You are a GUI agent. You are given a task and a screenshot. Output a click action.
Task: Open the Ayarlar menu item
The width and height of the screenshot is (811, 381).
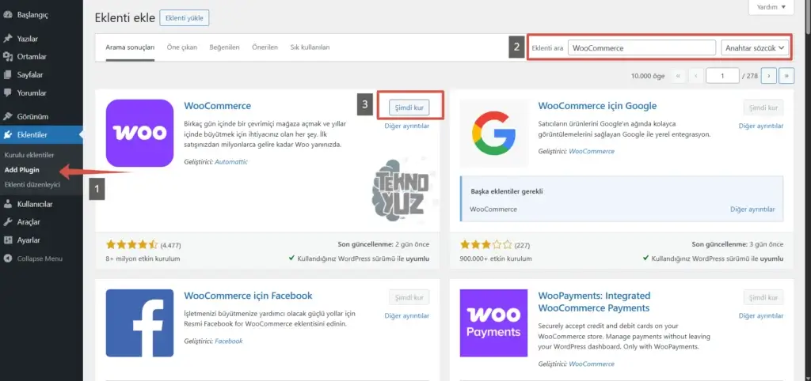point(41,240)
